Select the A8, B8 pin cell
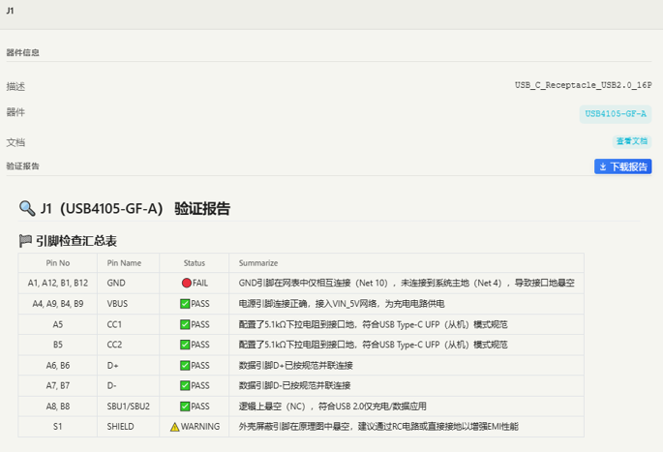 coord(58,407)
